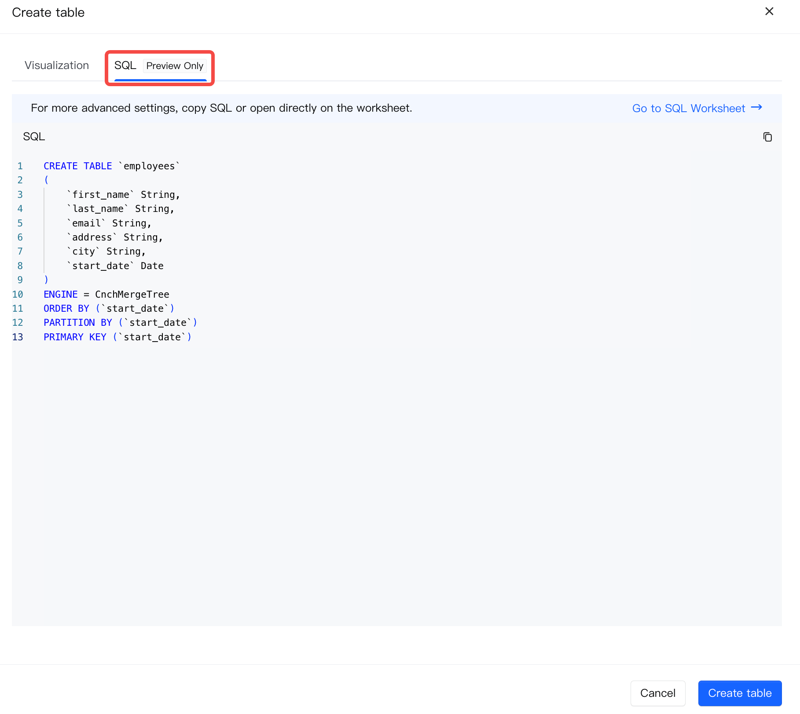Click the ENGINE = CnchMergeTree line
Viewport: 800px width, 714px height.
tap(106, 295)
